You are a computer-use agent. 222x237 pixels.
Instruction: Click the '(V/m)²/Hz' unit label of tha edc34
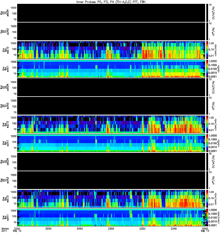tap(213, 13)
